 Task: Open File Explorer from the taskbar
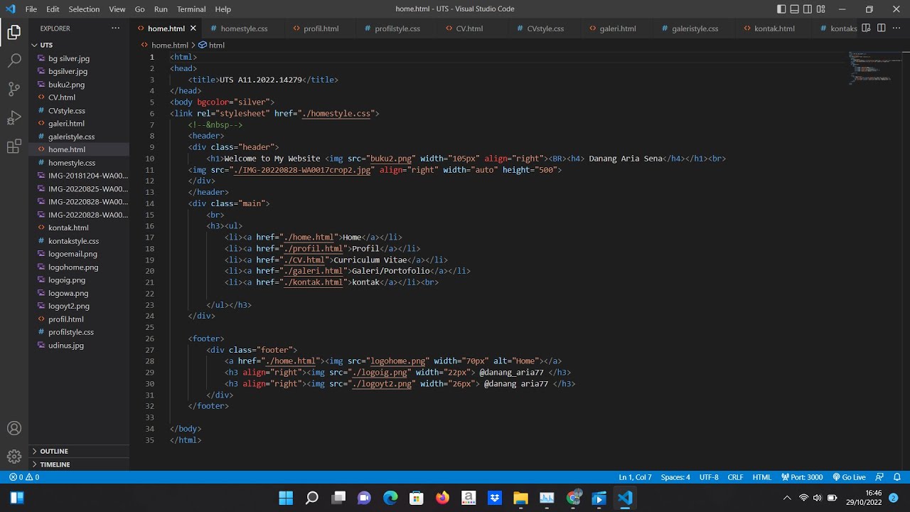coord(520,498)
